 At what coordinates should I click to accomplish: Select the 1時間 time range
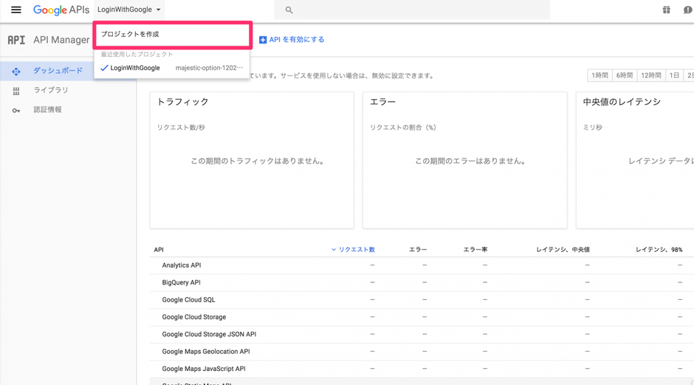tap(599, 75)
